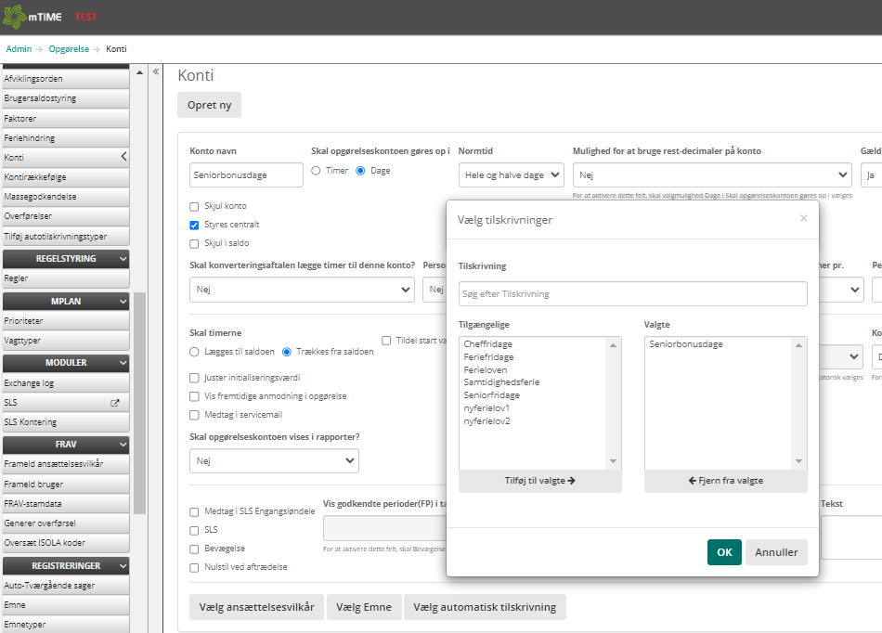The width and height of the screenshot is (882, 633).
Task: Click the mTIME logo icon
Action: point(15,17)
